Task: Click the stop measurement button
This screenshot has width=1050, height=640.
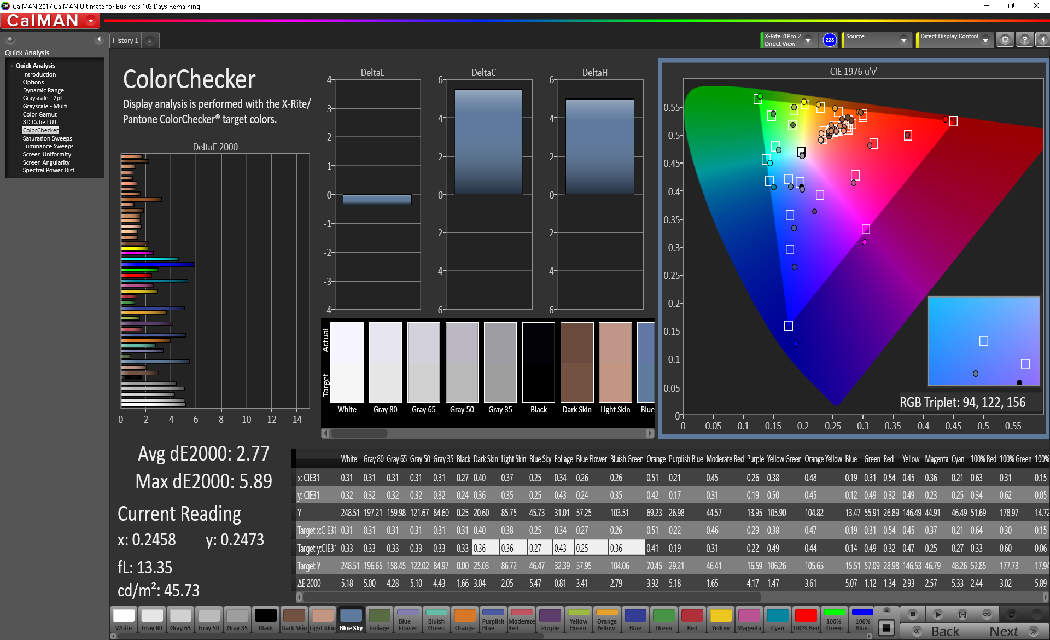Action: 912,614
